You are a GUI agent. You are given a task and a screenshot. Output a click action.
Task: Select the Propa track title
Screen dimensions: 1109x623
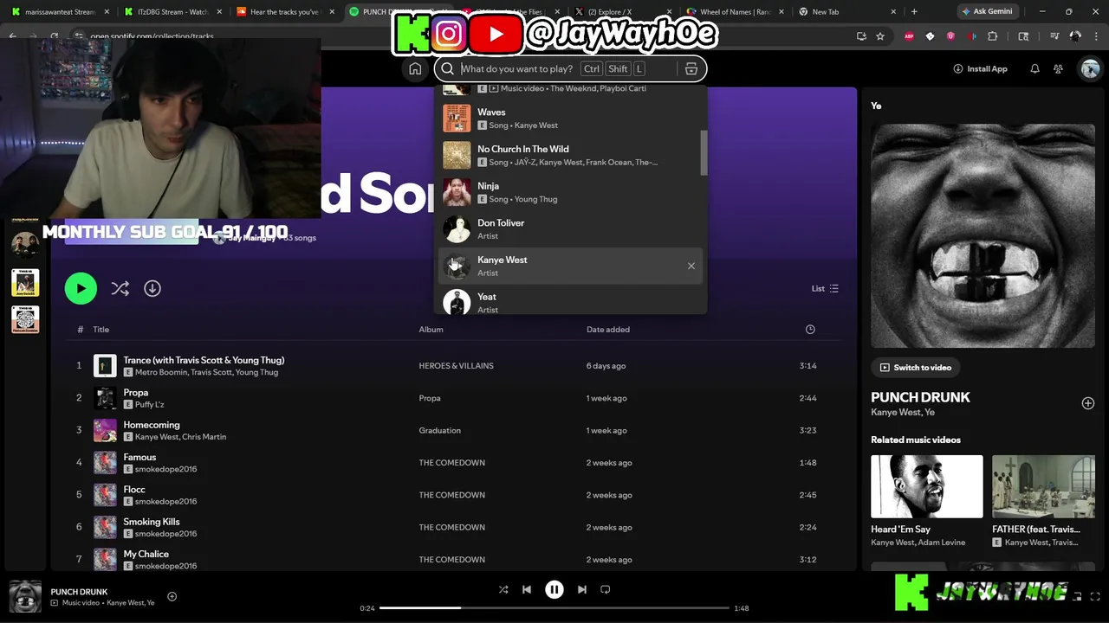[x=136, y=392]
